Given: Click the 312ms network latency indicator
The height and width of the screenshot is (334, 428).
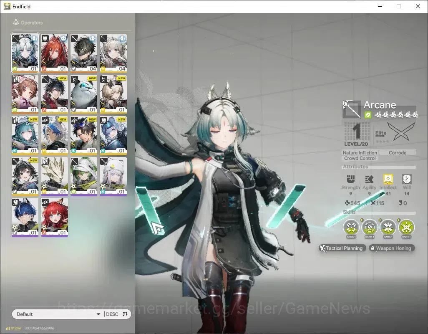Looking at the screenshot, I should coord(14,328).
